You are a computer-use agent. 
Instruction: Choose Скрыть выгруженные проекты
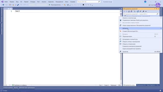pos(141,49)
